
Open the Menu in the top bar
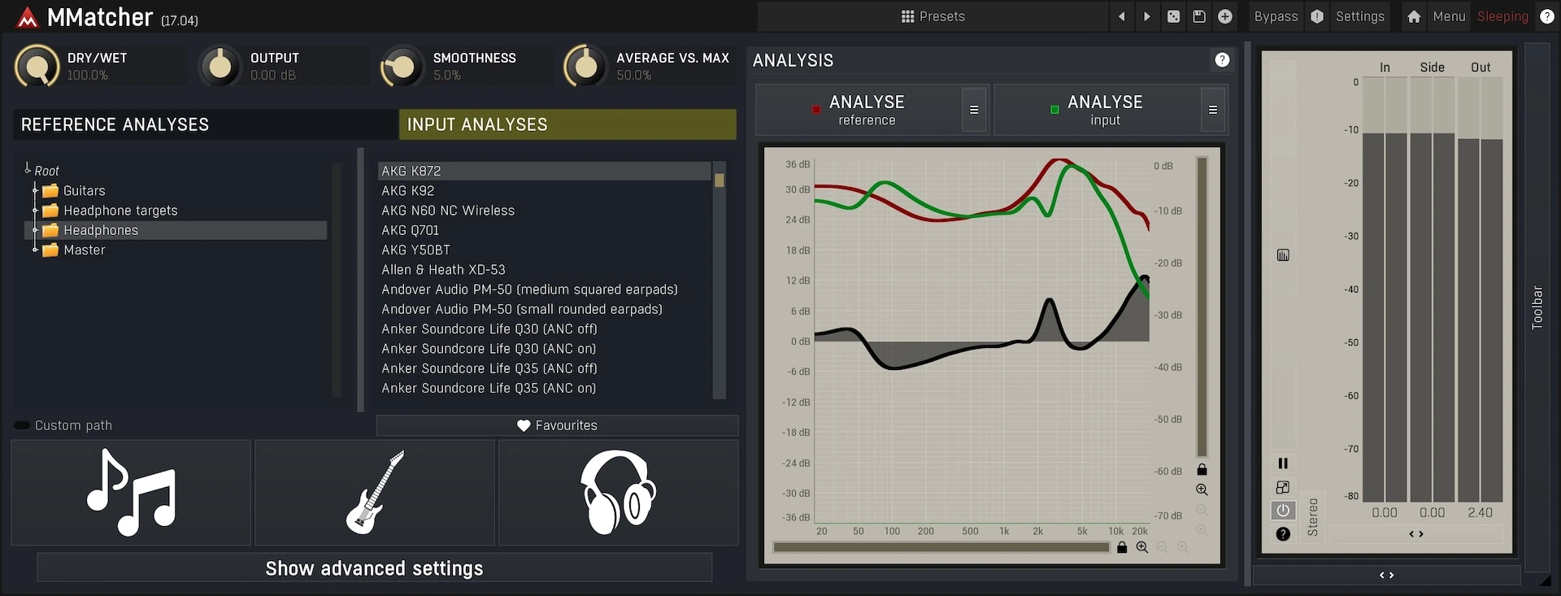pos(1449,16)
